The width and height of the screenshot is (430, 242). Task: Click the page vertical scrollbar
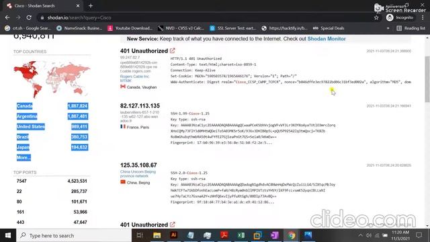[427, 79]
